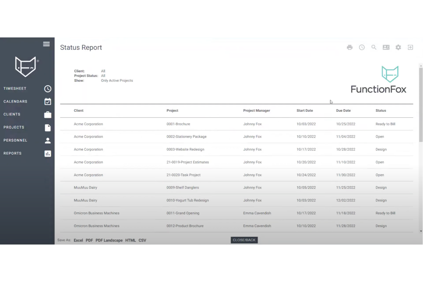Open the contact card icon in the toolbar

click(386, 47)
